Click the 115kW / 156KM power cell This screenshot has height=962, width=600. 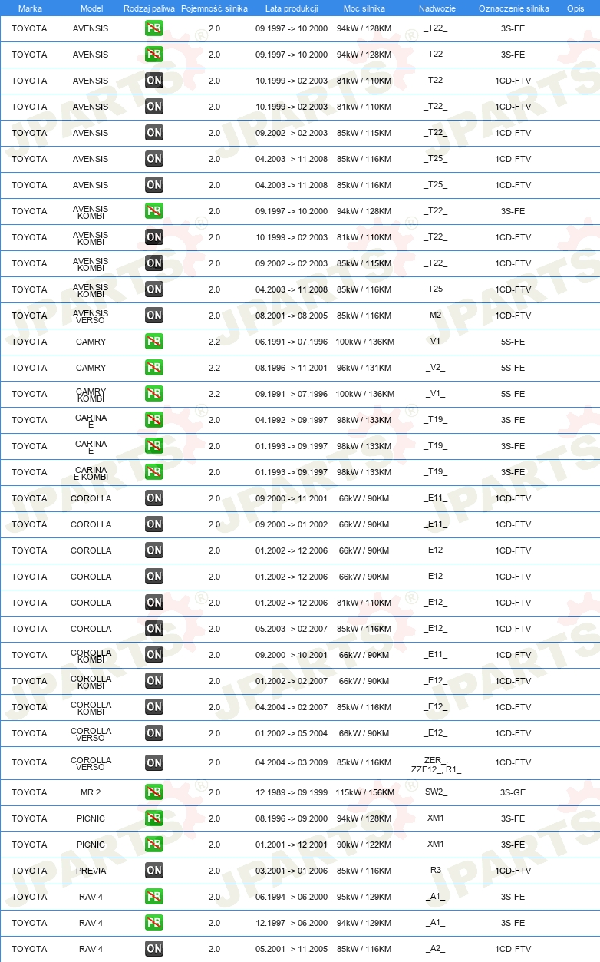[364, 792]
